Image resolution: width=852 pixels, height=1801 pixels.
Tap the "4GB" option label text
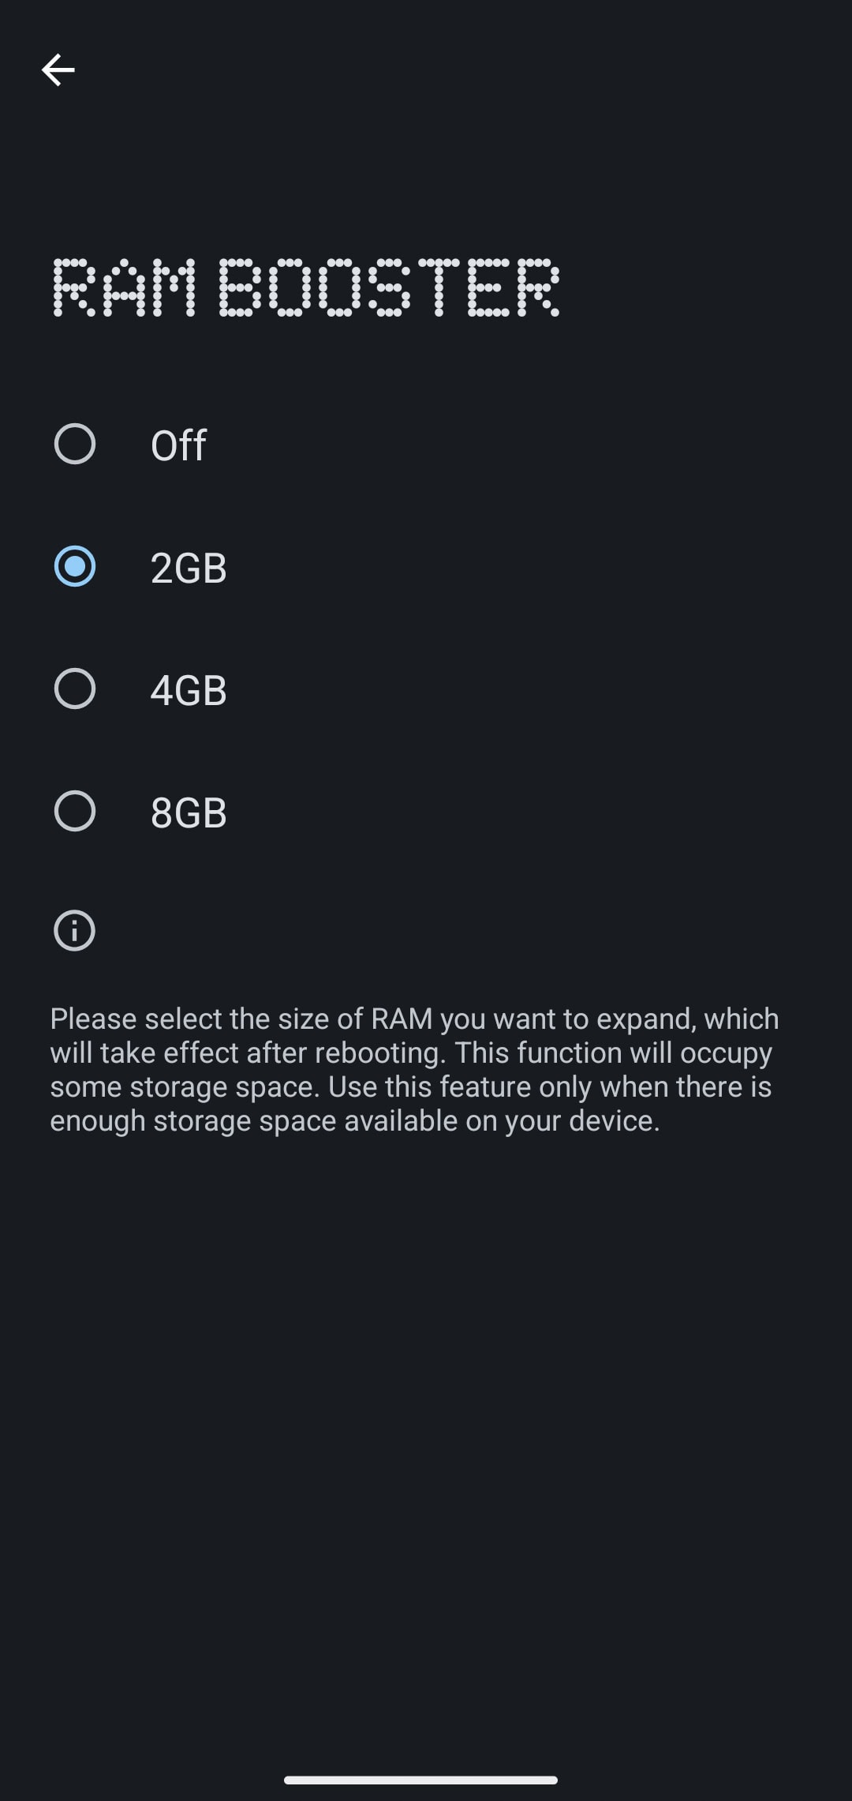[189, 690]
